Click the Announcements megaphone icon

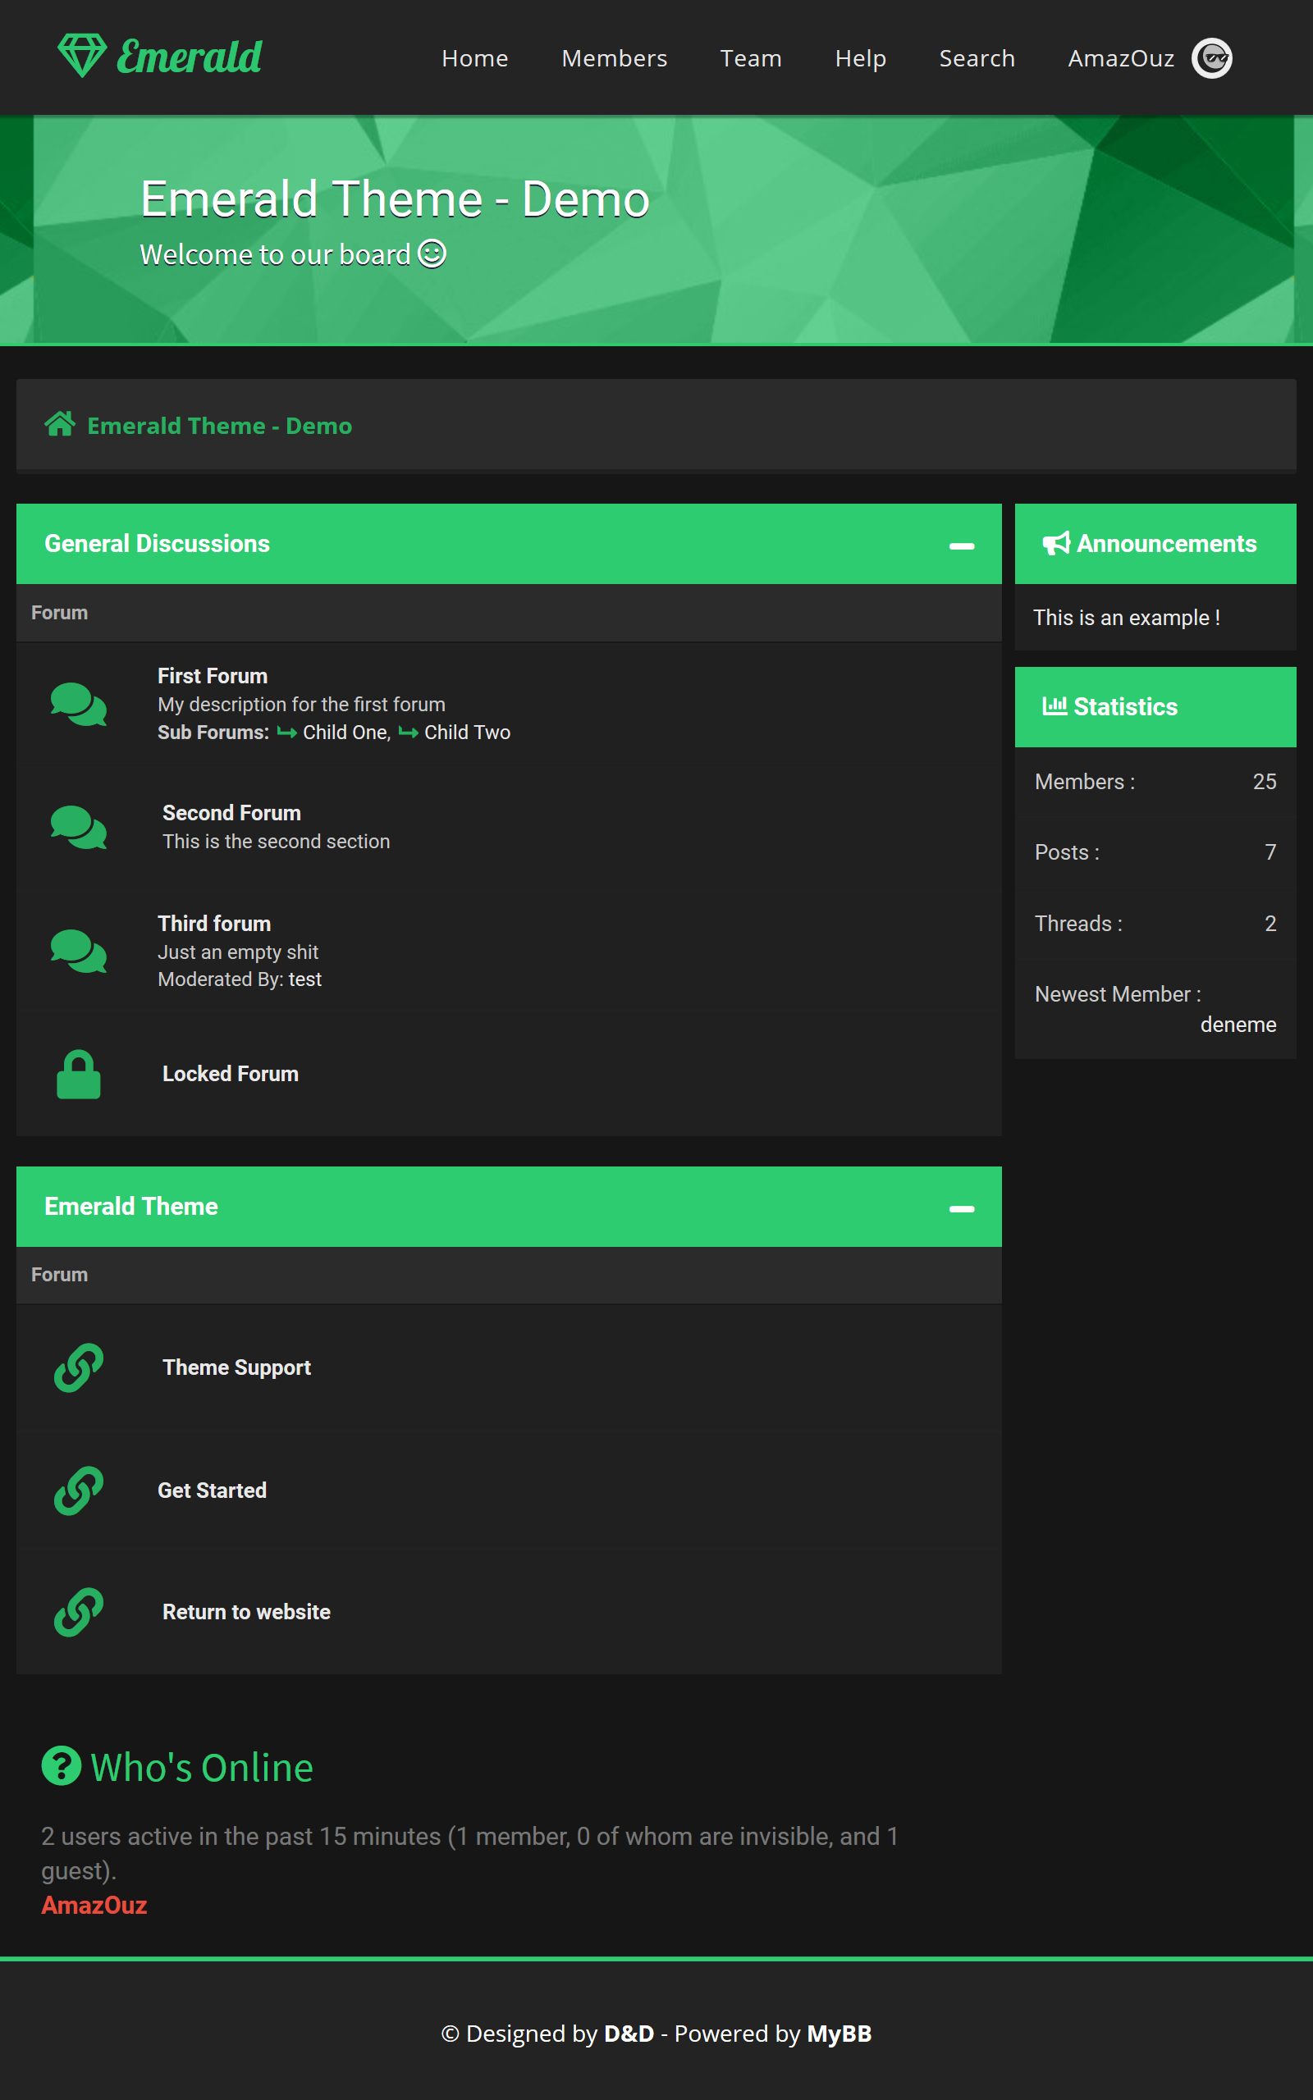(1055, 543)
